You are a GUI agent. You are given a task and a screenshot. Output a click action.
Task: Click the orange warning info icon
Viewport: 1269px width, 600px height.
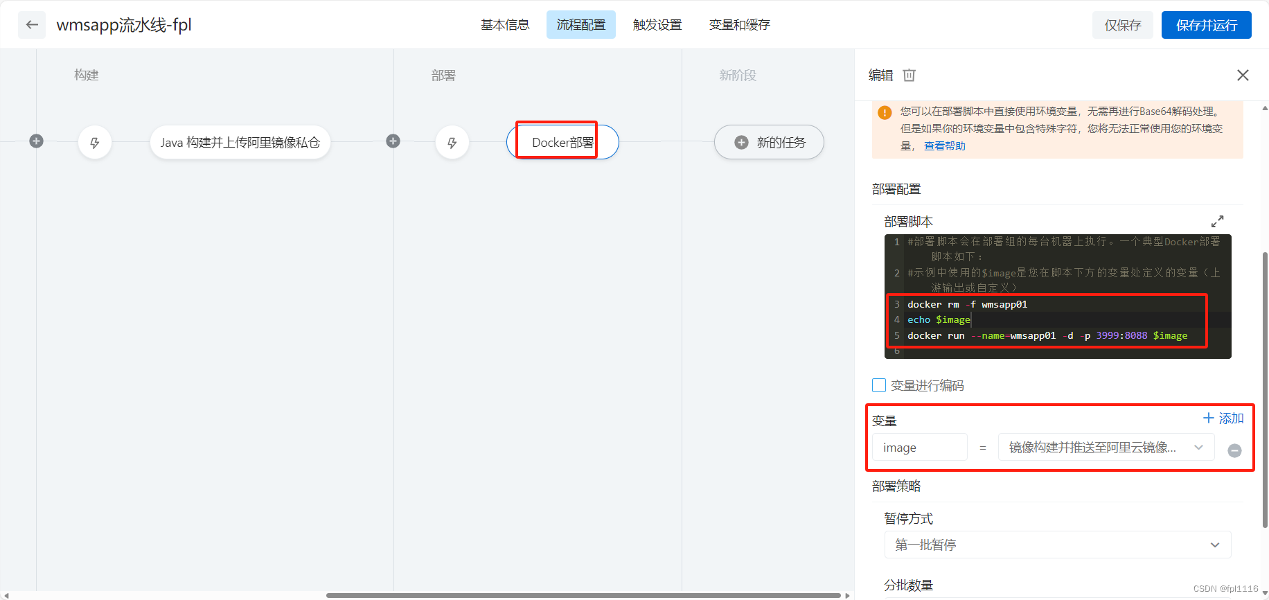point(885,112)
